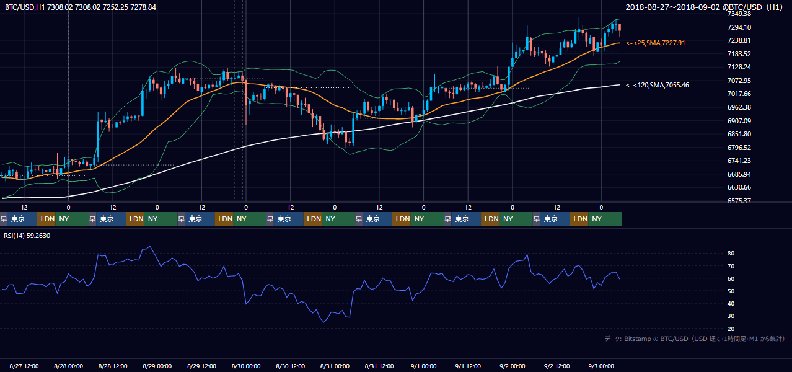Click price axis value 6962.38
Screen dimensions: 792x372
coord(739,107)
